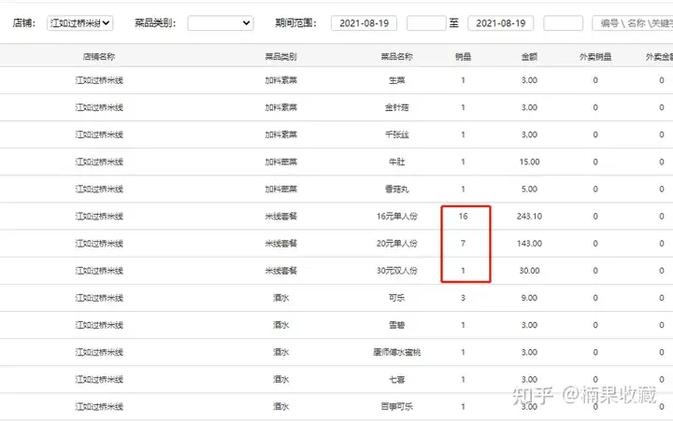Click the blank time field just before 至

[x=426, y=23]
